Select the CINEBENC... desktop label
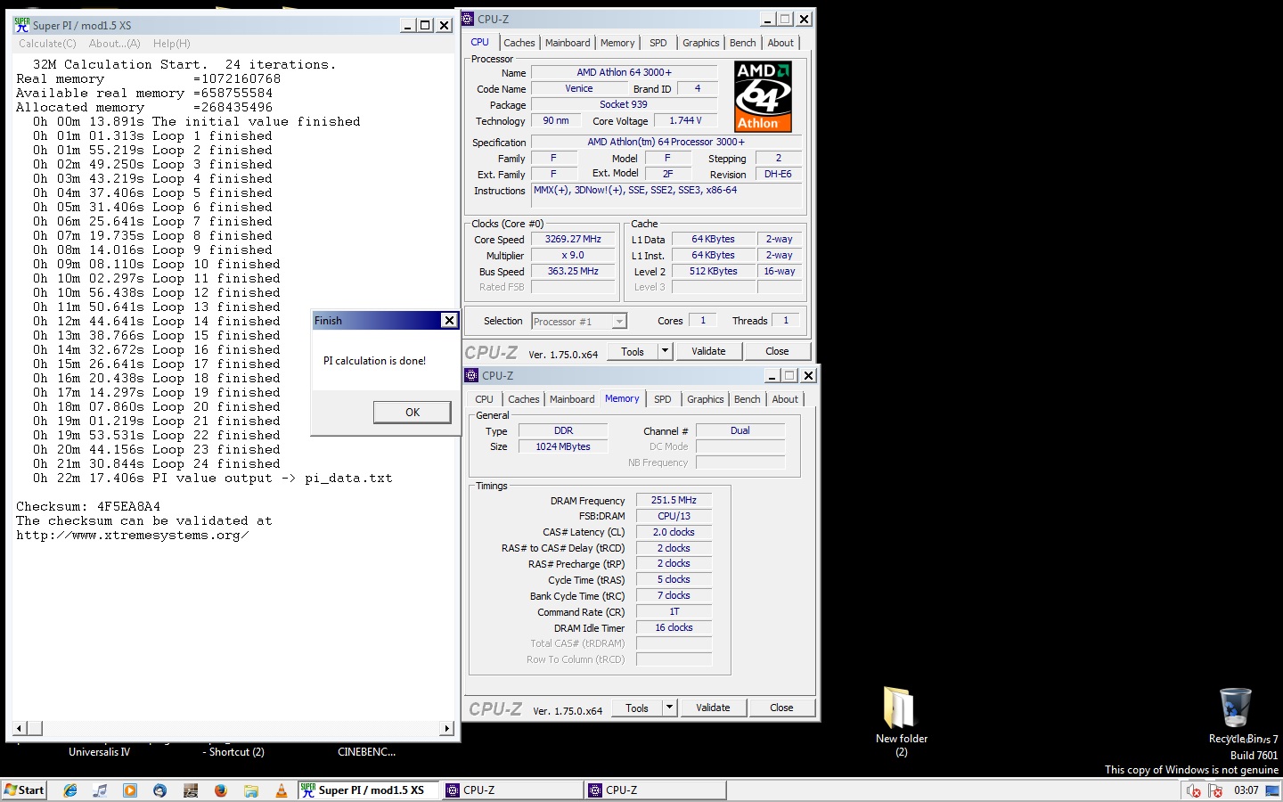This screenshot has width=1283, height=802. (366, 752)
